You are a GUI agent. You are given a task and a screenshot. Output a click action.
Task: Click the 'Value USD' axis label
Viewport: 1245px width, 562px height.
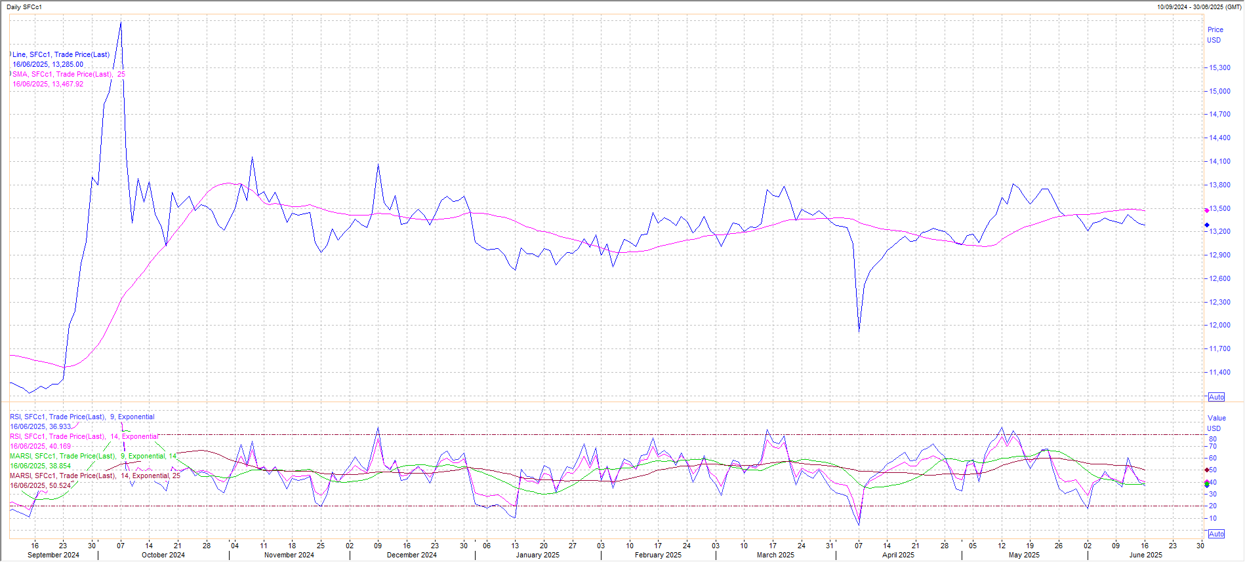coord(1216,423)
